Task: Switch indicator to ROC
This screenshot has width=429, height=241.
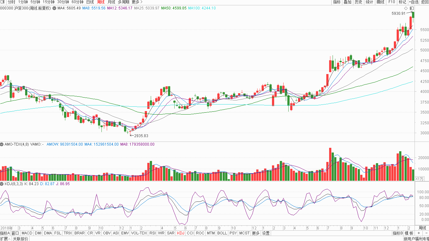Action: coord(200,233)
